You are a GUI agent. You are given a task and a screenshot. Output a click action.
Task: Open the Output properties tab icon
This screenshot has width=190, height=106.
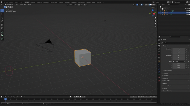pyautogui.click(x=159, y=46)
